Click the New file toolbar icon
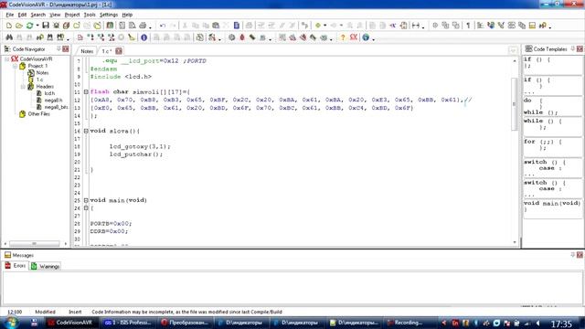 [x=9, y=26]
